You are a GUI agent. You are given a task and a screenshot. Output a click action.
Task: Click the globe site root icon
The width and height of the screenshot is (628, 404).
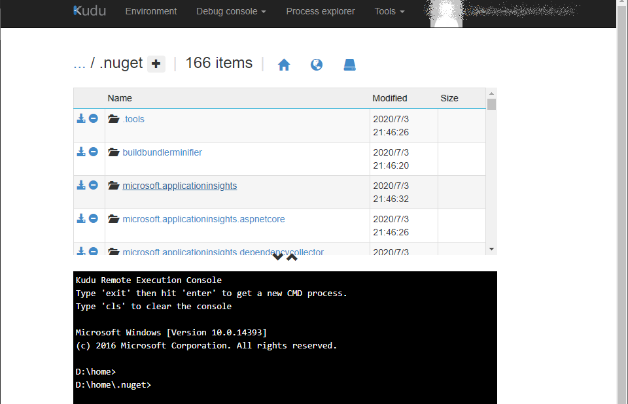[x=317, y=65]
